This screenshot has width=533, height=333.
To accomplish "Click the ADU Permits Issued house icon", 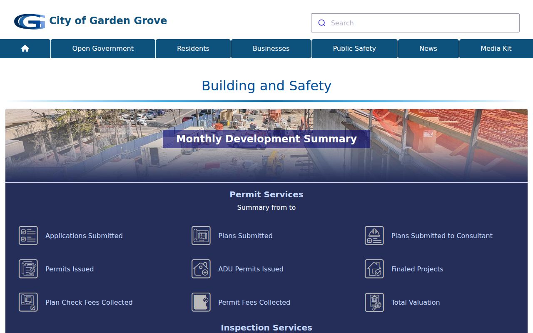I will (201, 269).
